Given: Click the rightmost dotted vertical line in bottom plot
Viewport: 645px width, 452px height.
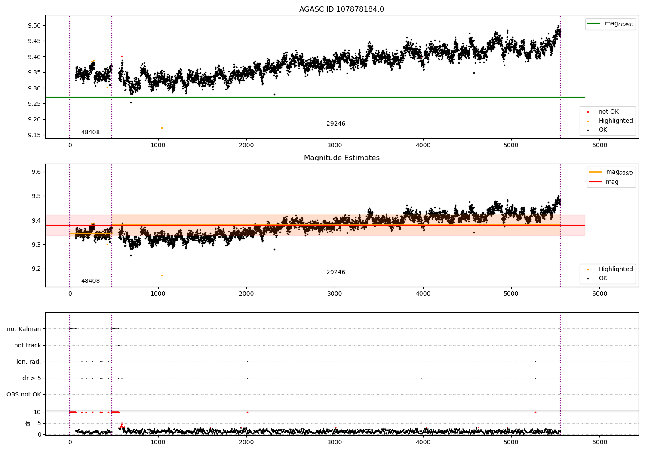Looking at the screenshot, I should tap(560, 374).
